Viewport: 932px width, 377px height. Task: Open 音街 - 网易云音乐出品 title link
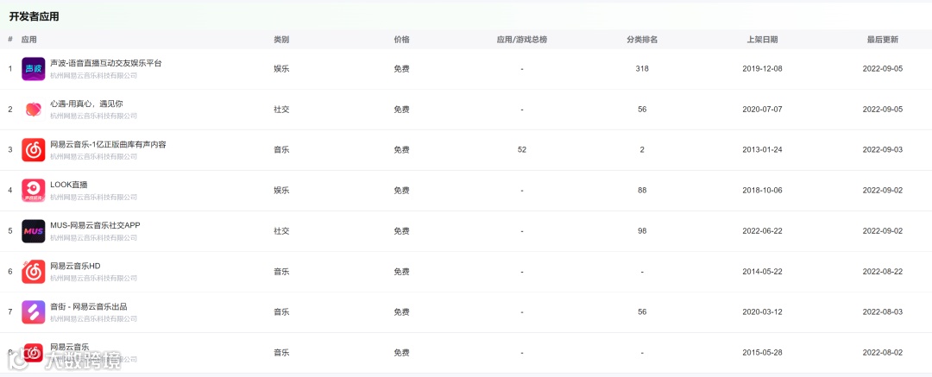pyautogui.click(x=89, y=306)
